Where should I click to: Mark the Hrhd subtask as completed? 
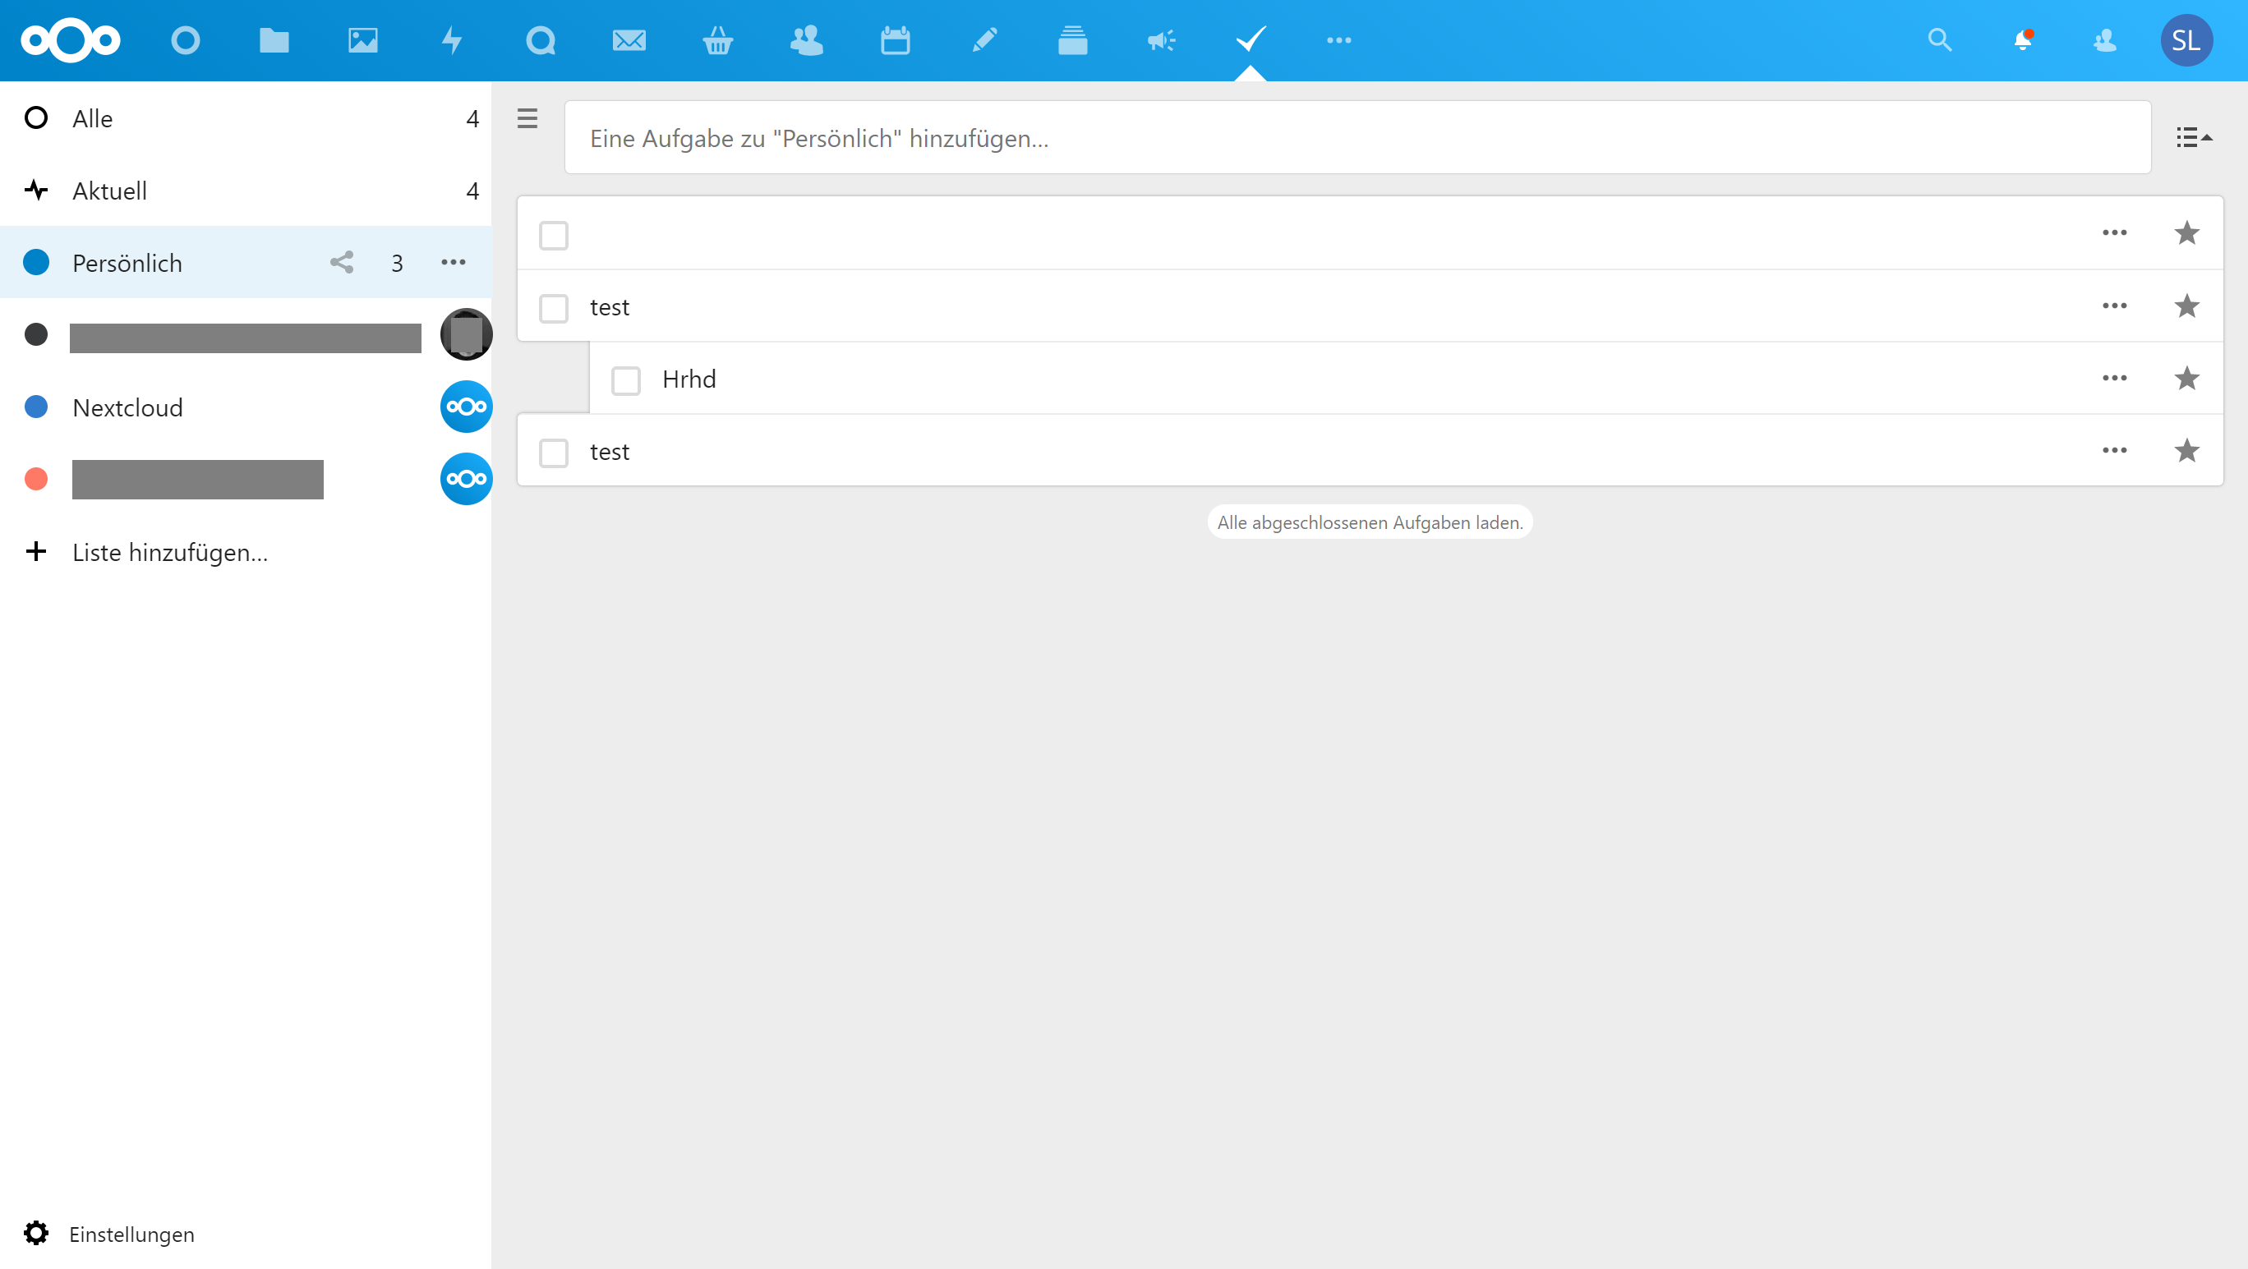pos(626,379)
